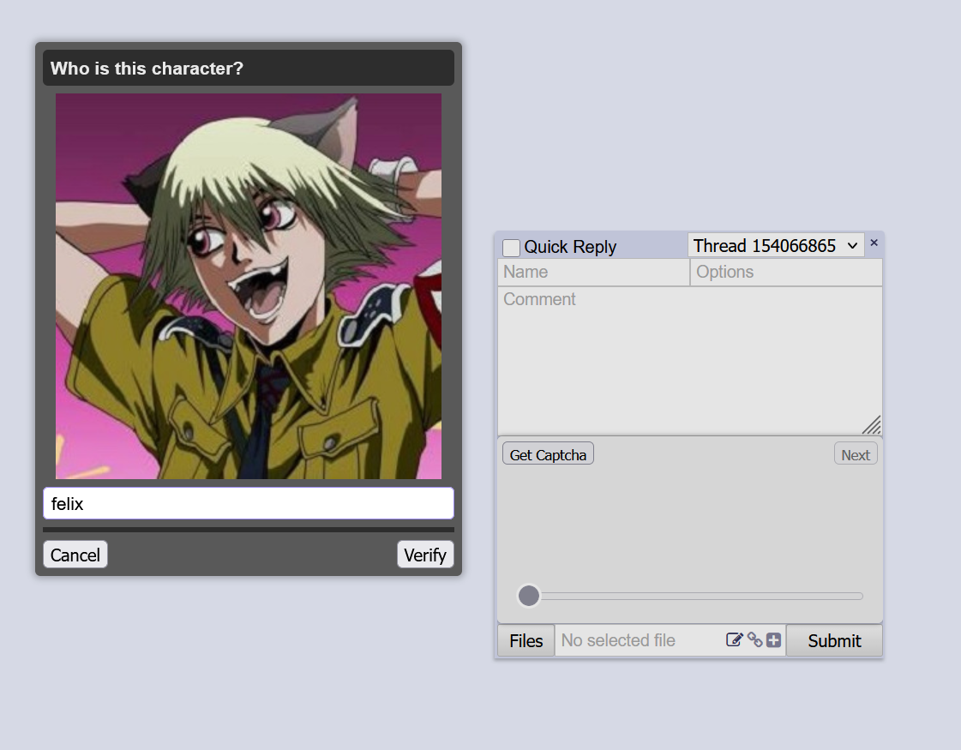Click the Get Captcha button
Image resolution: width=961 pixels, height=750 pixels.
click(548, 454)
